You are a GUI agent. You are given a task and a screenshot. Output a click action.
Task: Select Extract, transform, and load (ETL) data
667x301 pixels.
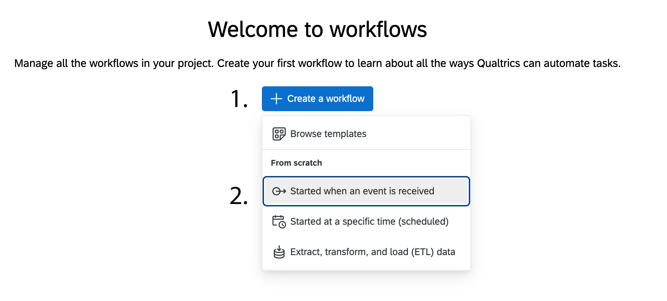click(373, 252)
